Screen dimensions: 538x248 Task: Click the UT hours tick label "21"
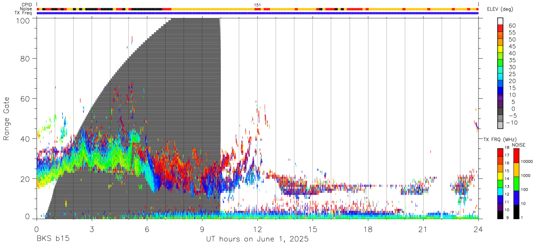[x=423, y=229]
